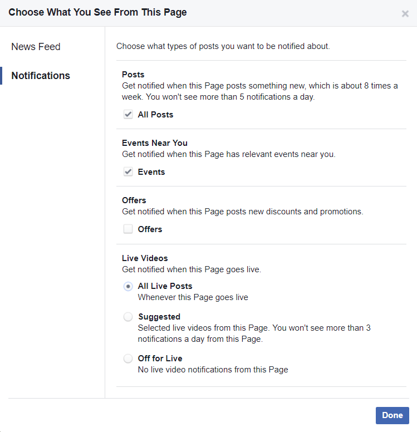Toggle the Events checkbox off
The height and width of the screenshot is (432, 417).
click(128, 172)
